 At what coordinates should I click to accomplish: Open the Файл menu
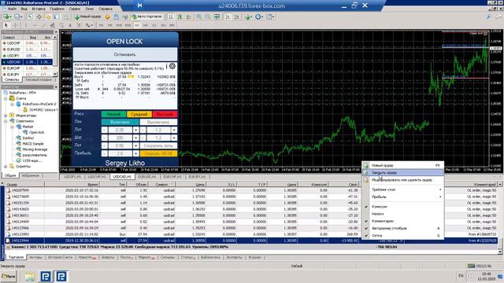tap(12, 9)
